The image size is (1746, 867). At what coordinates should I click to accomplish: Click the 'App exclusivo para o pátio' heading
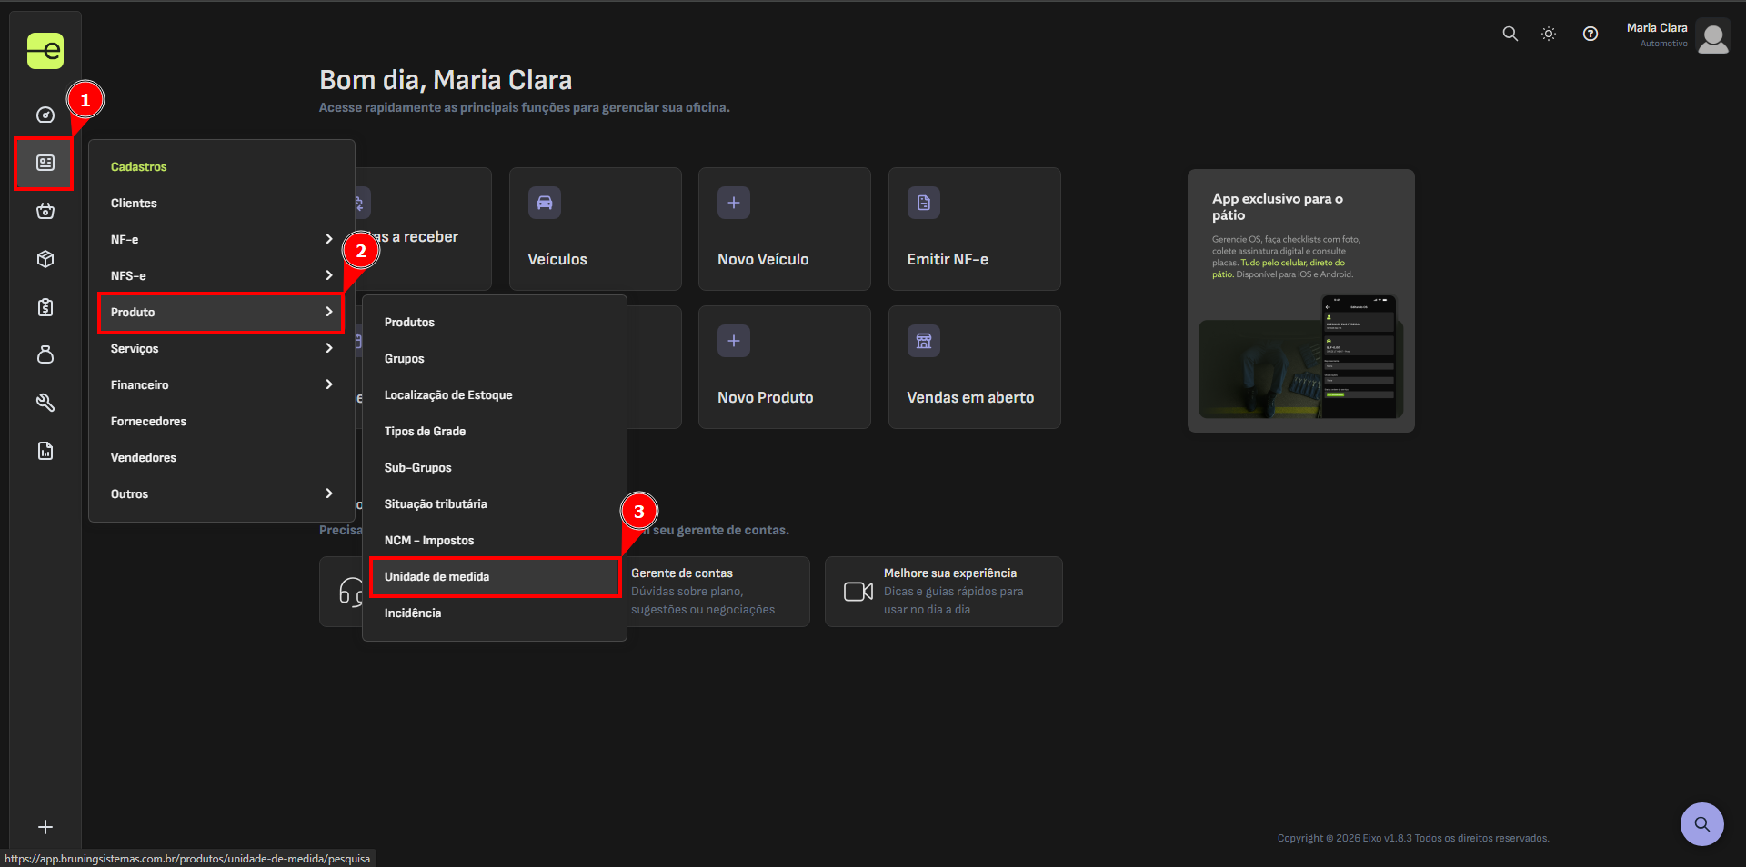tap(1278, 207)
